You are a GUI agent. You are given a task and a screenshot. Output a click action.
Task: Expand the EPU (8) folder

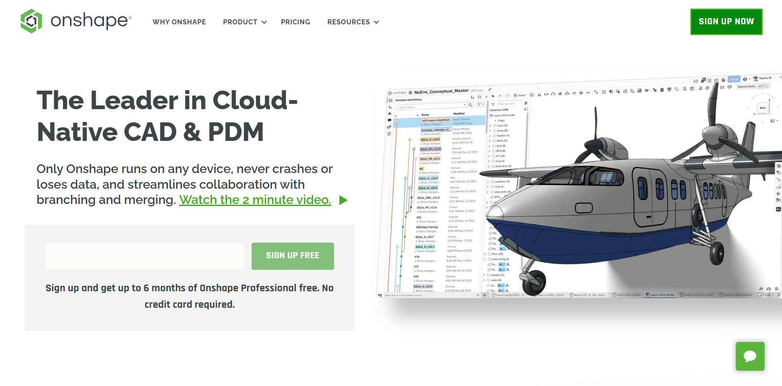click(490, 151)
